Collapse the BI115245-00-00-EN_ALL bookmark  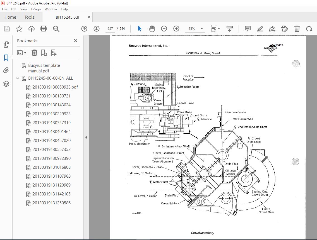18,78
